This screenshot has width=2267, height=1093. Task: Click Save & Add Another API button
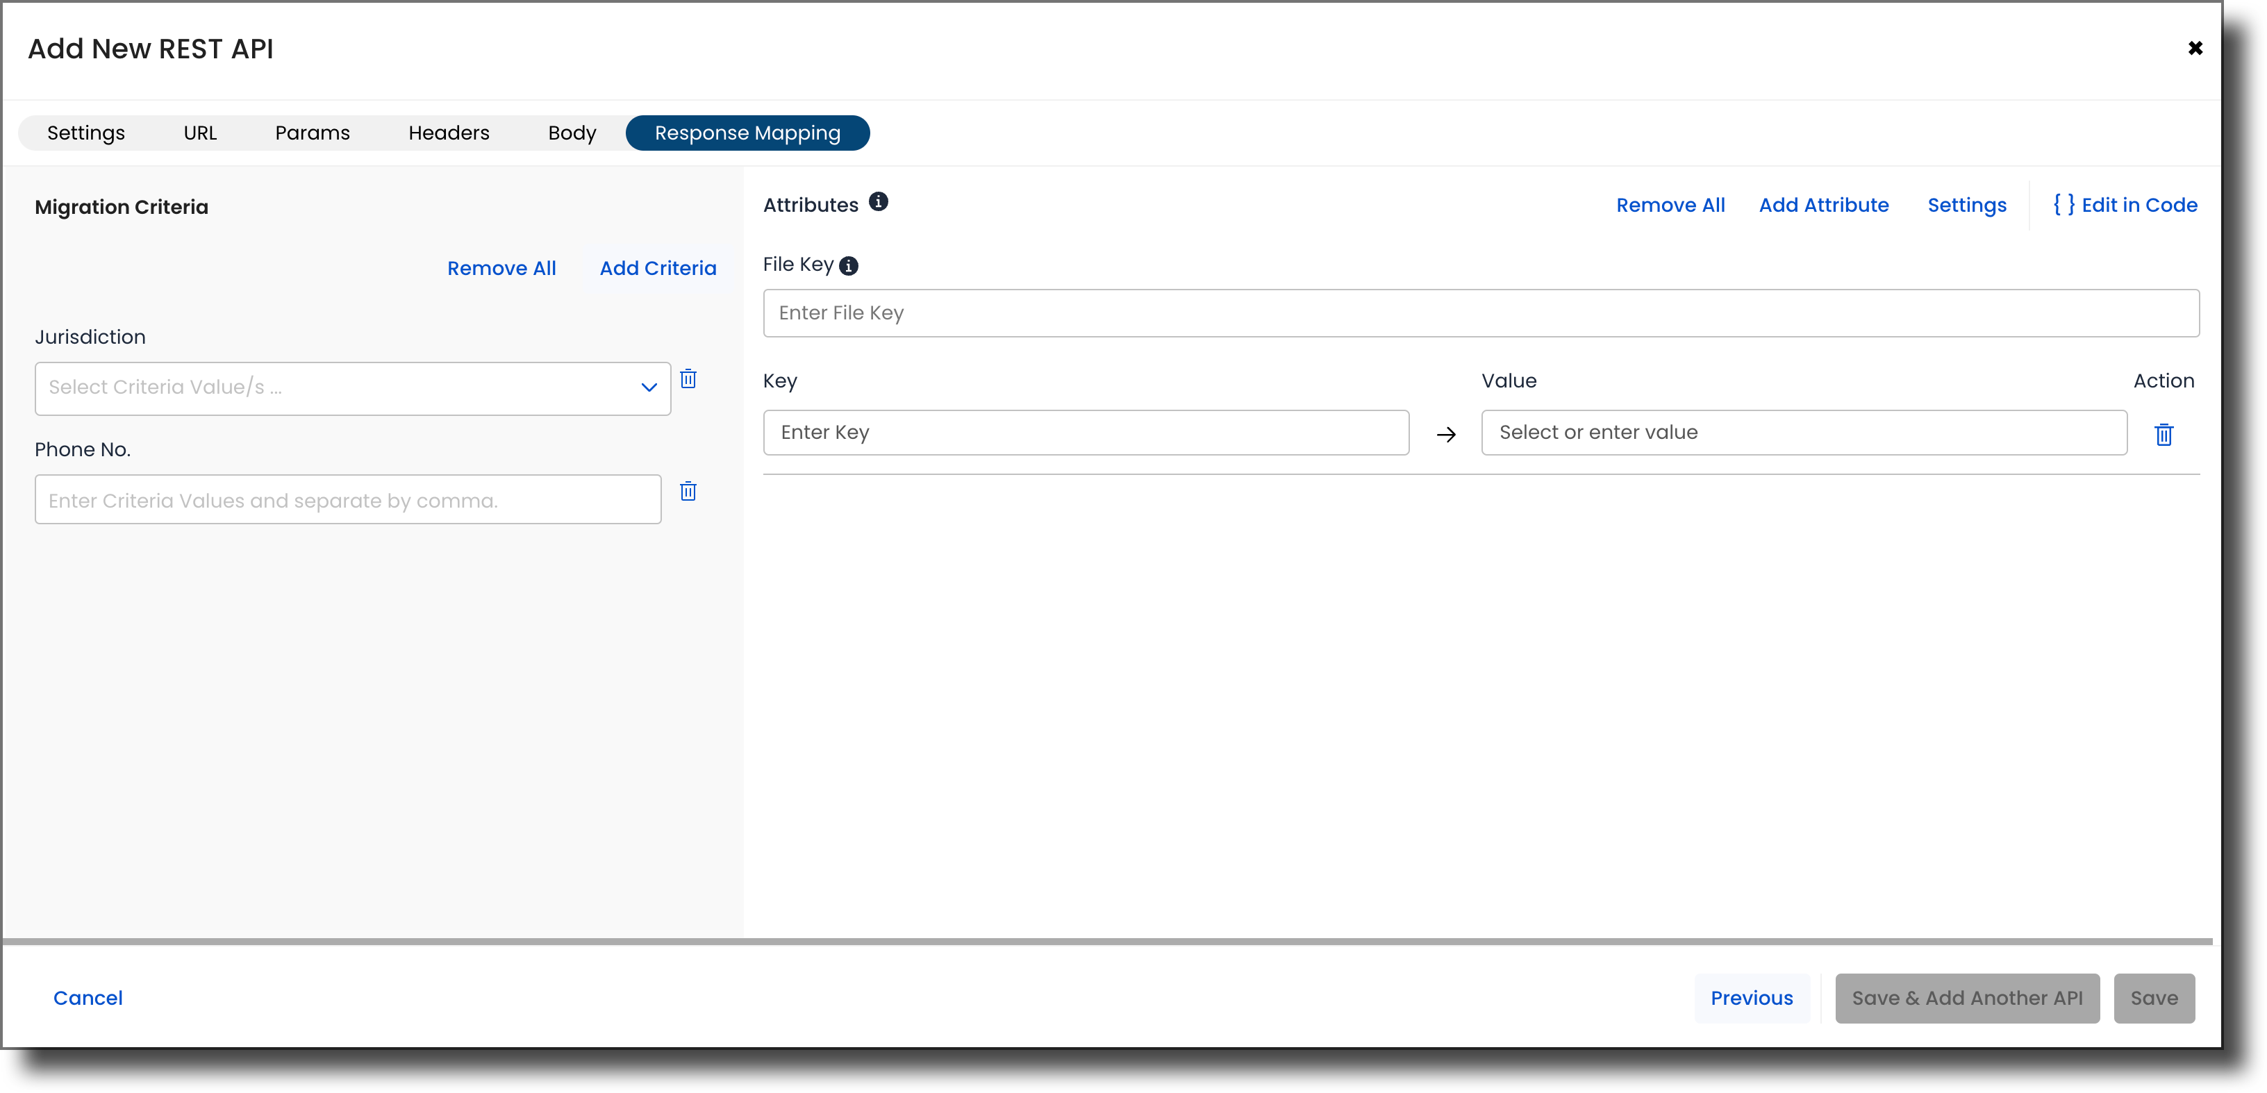coord(1967,998)
